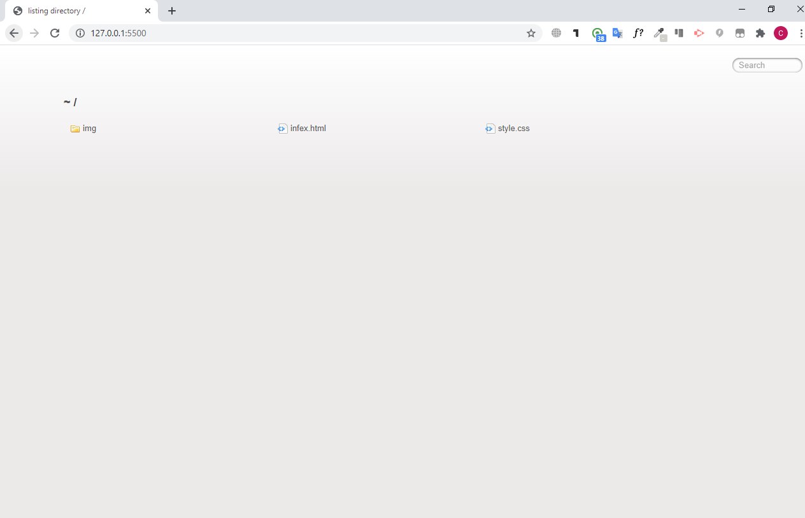
Task: Click the style.css file icon
Action: 490,129
